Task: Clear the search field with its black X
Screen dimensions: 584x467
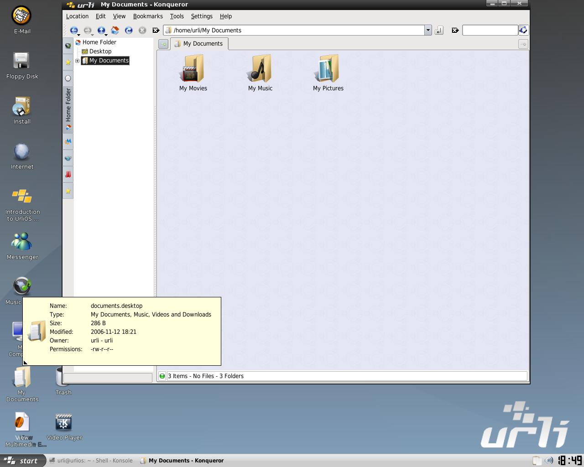Action: point(455,30)
